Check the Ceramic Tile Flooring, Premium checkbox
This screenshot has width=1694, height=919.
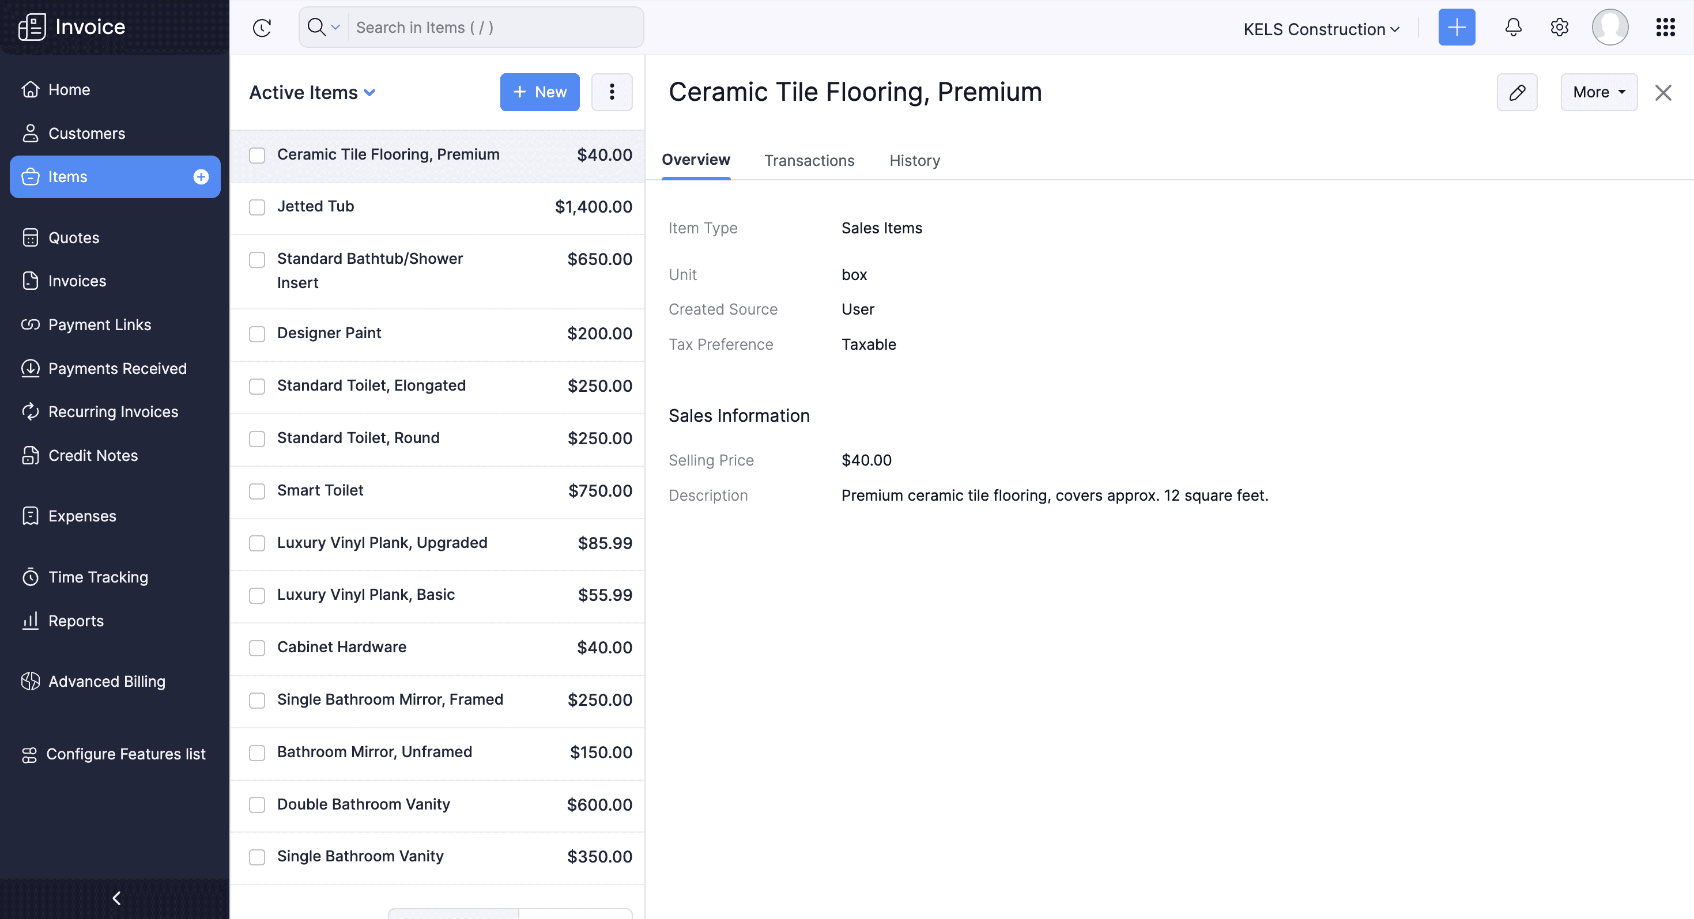257,155
